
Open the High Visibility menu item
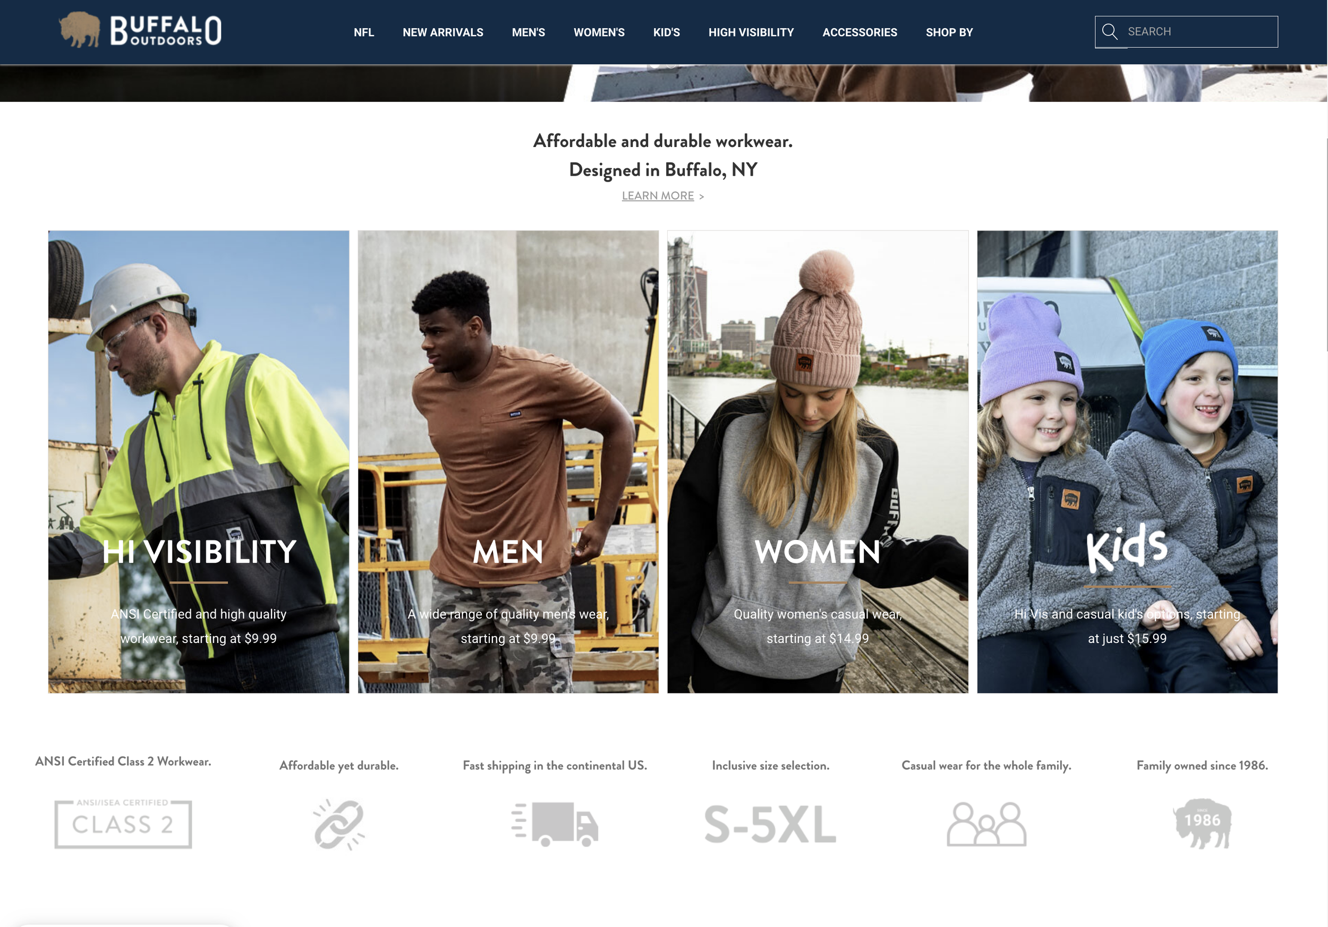(x=751, y=32)
